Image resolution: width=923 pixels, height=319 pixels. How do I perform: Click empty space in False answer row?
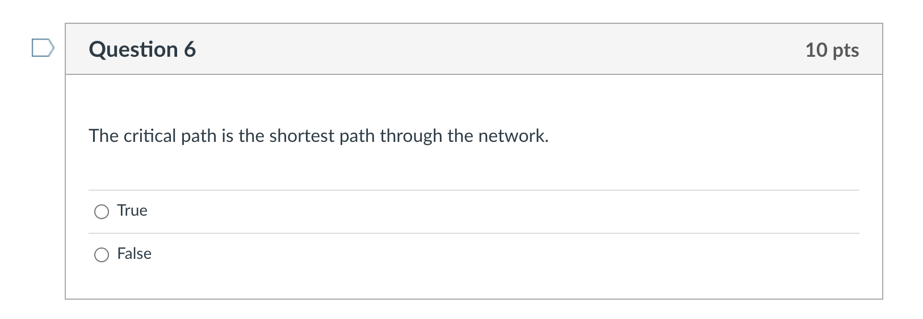(x=483, y=254)
